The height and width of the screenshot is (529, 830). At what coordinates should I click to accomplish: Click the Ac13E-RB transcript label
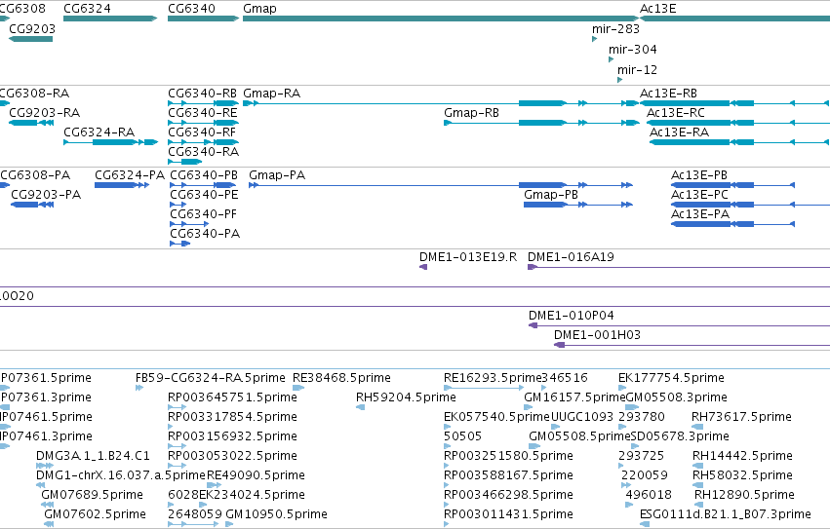tap(668, 94)
